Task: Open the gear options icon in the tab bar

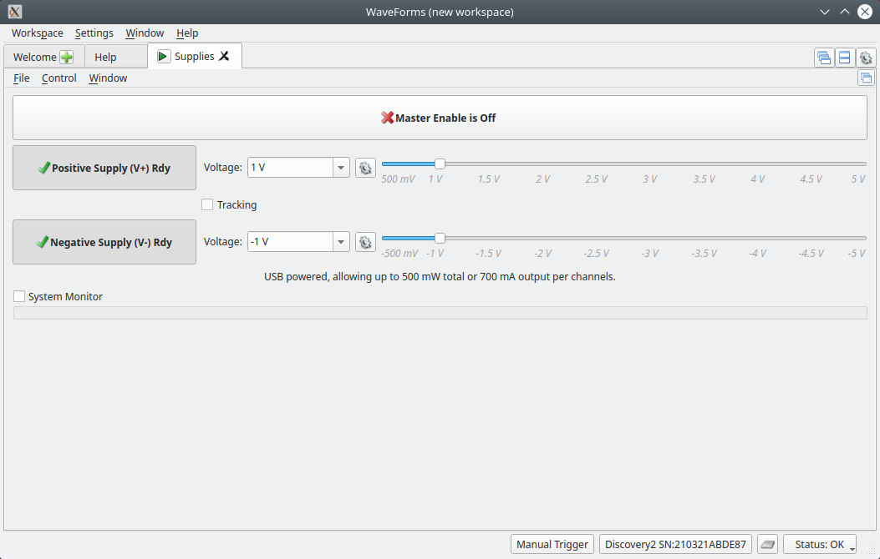Action: pyautogui.click(x=866, y=58)
